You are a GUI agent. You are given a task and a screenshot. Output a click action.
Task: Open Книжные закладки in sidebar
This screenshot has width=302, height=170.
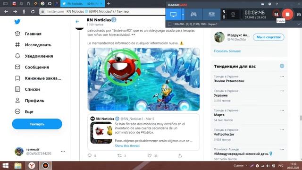(x=38, y=78)
